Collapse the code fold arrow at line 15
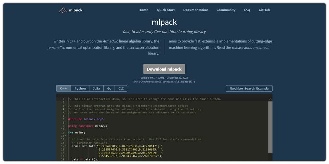This screenshot has height=164, width=329. point(66,146)
